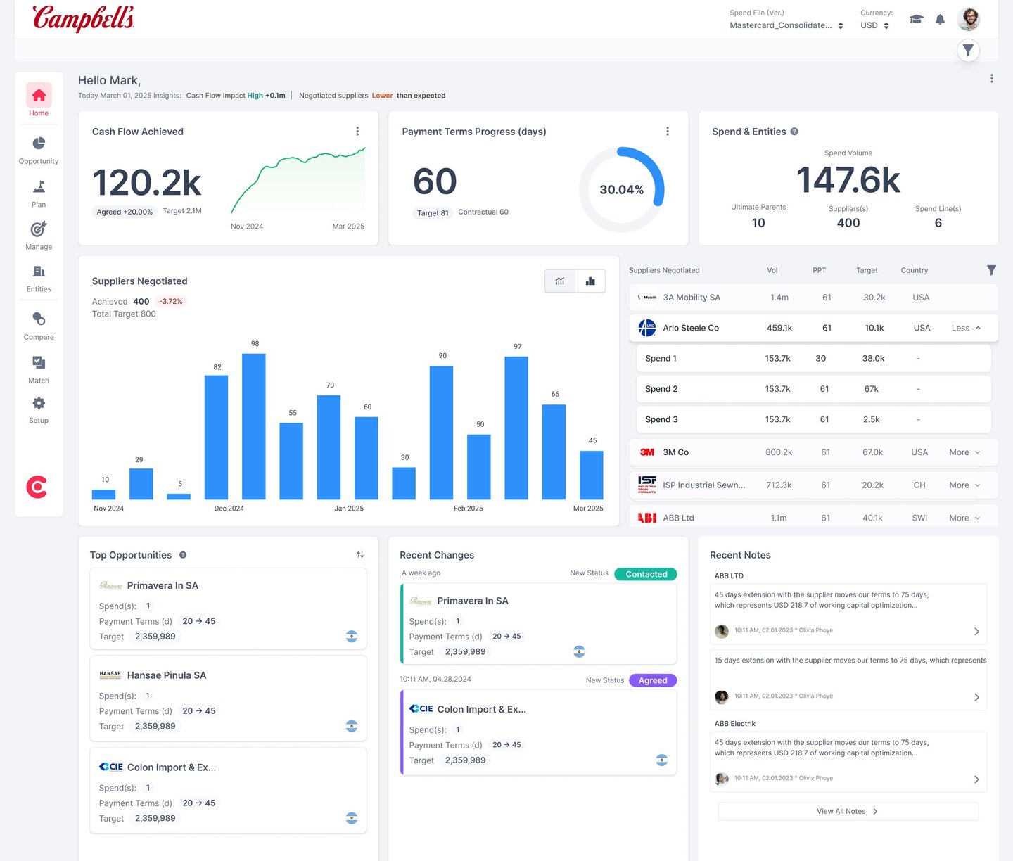
Task: Click the Top Opportunities help icon
Action: pyautogui.click(x=183, y=555)
